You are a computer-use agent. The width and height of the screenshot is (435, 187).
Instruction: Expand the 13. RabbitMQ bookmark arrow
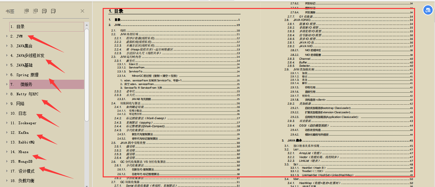(7, 142)
